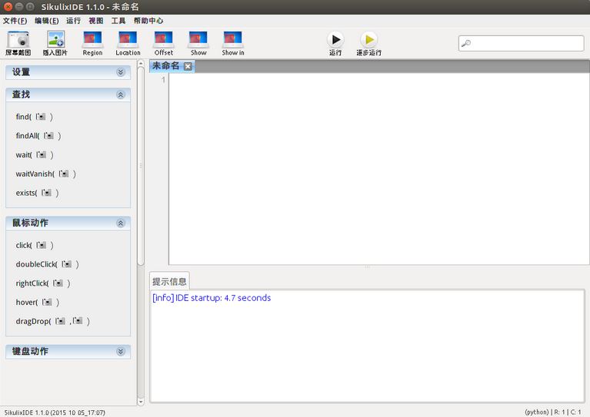Run the script with black play button
This screenshot has height=417, width=590.
tap(335, 39)
